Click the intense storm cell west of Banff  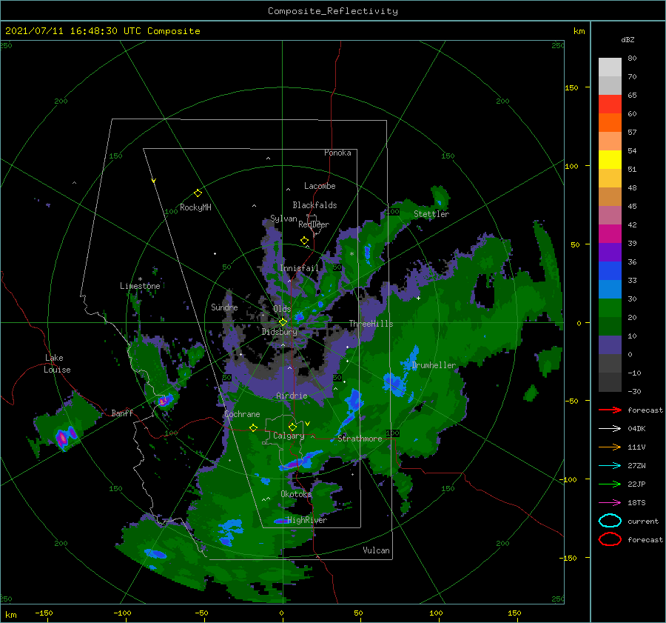click(x=62, y=438)
